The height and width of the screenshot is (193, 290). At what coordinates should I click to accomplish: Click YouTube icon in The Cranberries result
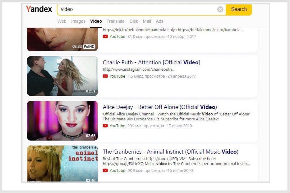coord(105,170)
